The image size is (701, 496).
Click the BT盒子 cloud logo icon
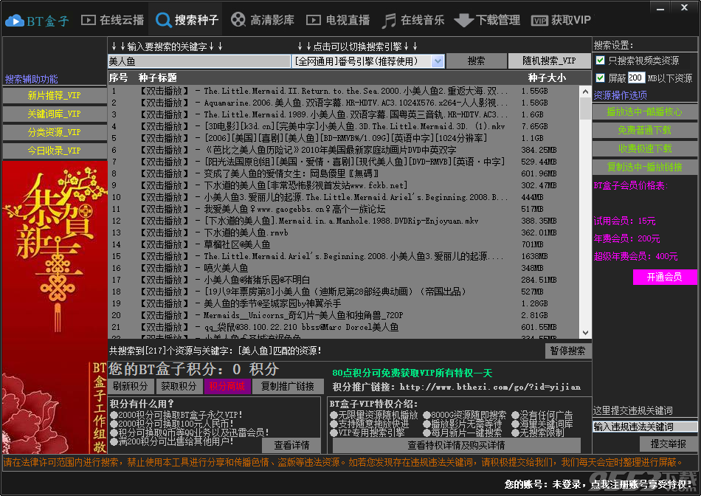click(x=15, y=20)
